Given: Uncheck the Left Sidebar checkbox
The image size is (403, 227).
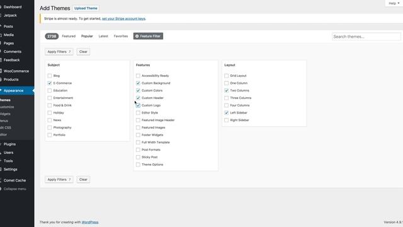Looking at the screenshot, I should click(x=227, y=113).
